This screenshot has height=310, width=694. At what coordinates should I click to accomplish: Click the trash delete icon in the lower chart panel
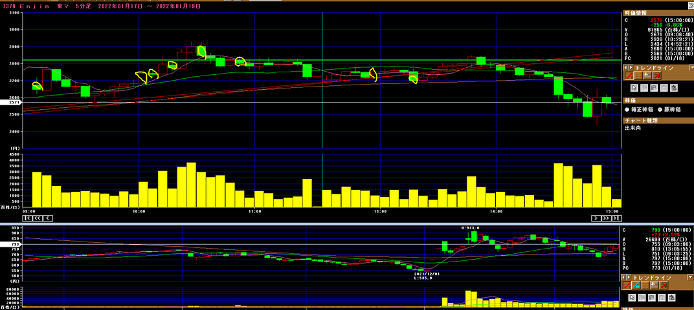point(662,298)
